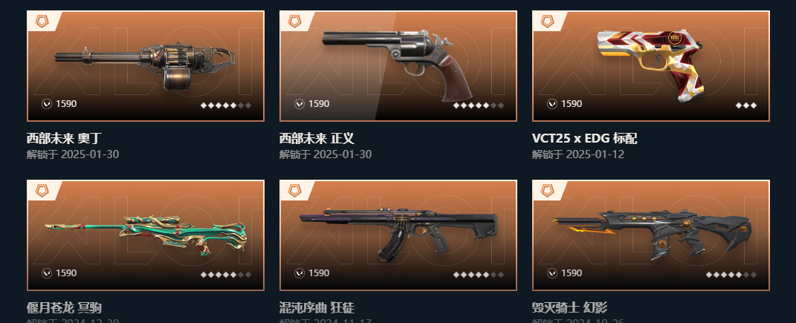This screenshot has width=796, height=323.
Task: Click pentagon tier badge on VCT25 x EDG card
Action: click(x=547, y=22)
